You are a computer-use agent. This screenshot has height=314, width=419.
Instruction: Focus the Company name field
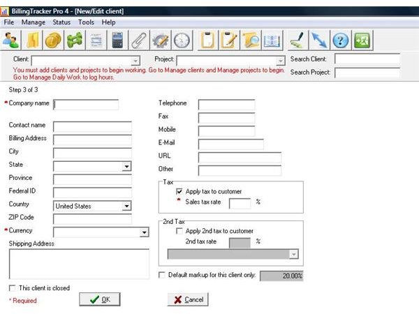click(x=86, y=105)
